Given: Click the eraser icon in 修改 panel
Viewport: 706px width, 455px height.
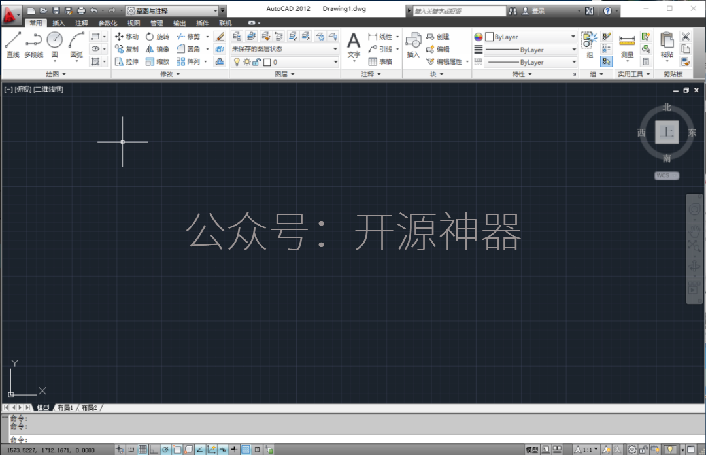Looking at the screenshot, I should coord(220,37).
